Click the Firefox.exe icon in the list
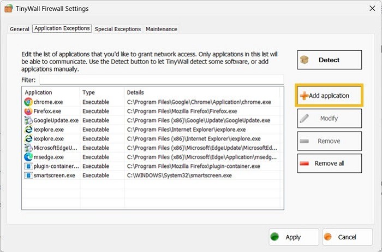Image resolution: width=382 pixels, height=252 pixels. pos(28,111)
